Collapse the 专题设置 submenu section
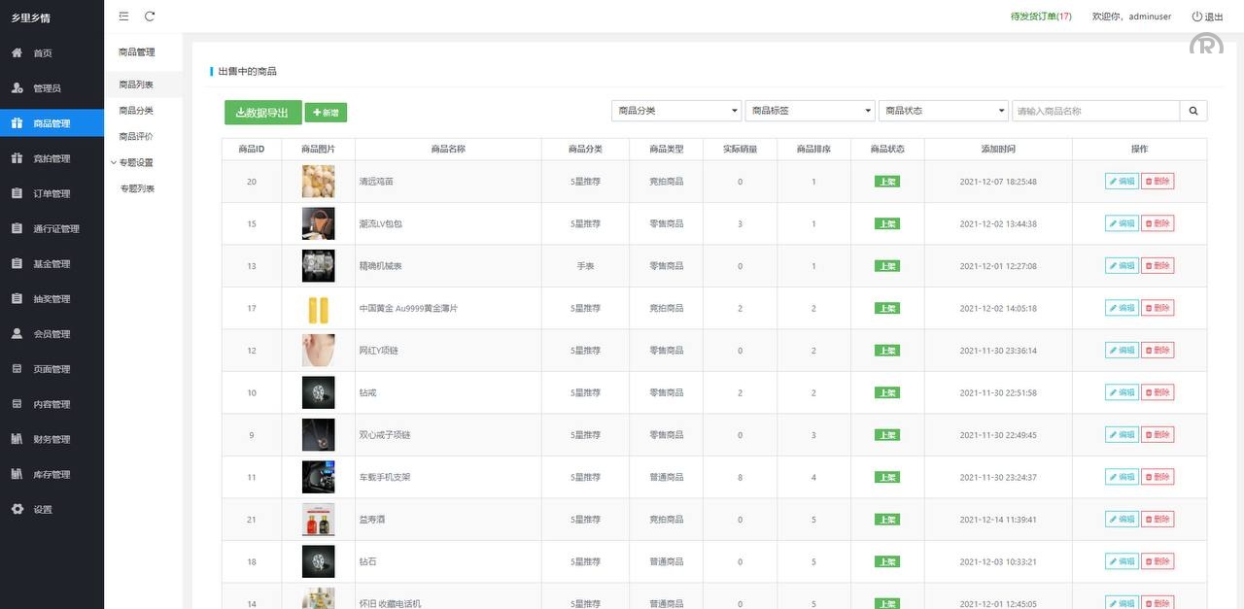Screen dimensions: 1244x609 [131, 162]
